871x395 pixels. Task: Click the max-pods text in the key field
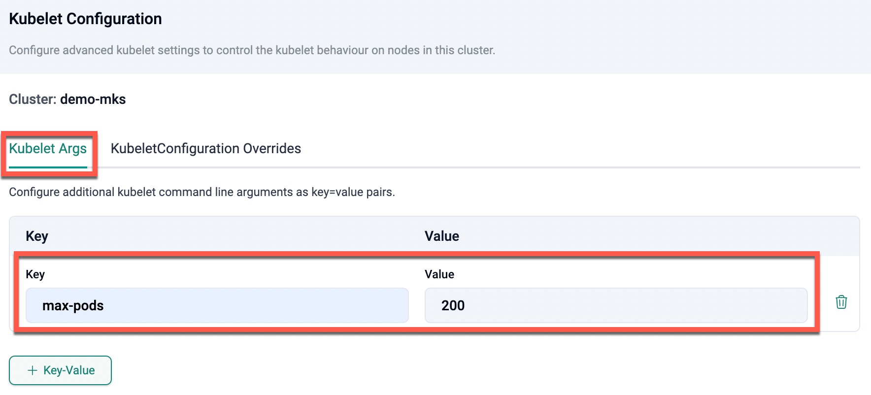point(73,306)
